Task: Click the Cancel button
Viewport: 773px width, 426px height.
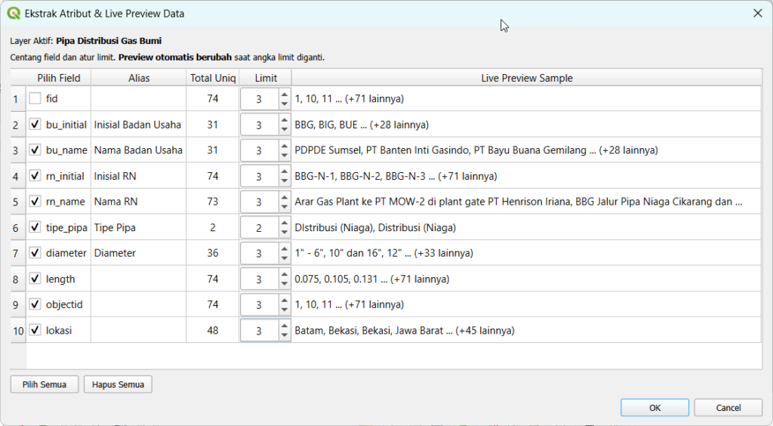Action: coord(728,408)
